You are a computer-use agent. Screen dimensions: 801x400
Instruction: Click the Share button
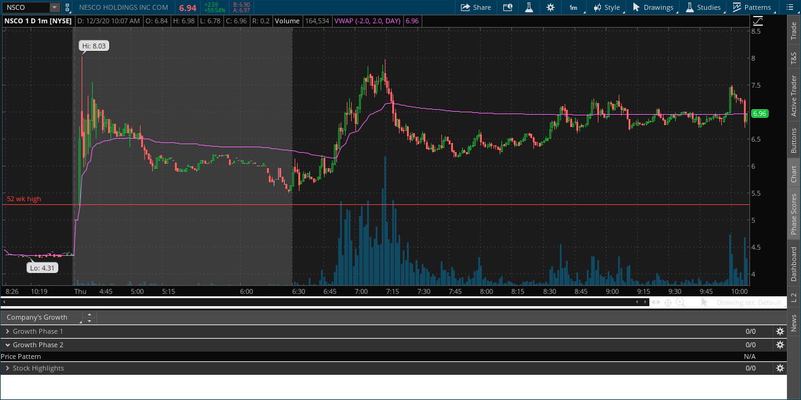coord(475,7)
